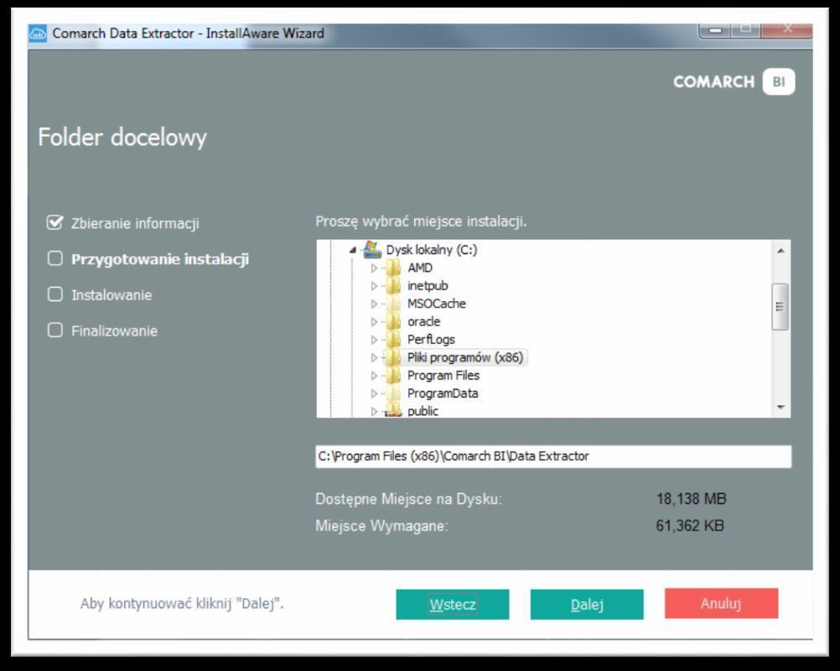This screenshot has height=671, width=840.
Task: Click the Zbieranie informacji step label
Action: click(x=135, y=223)
